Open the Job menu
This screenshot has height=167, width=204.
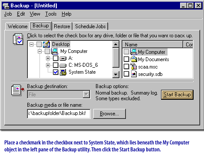pyautogui.click(x=8, y=14)
